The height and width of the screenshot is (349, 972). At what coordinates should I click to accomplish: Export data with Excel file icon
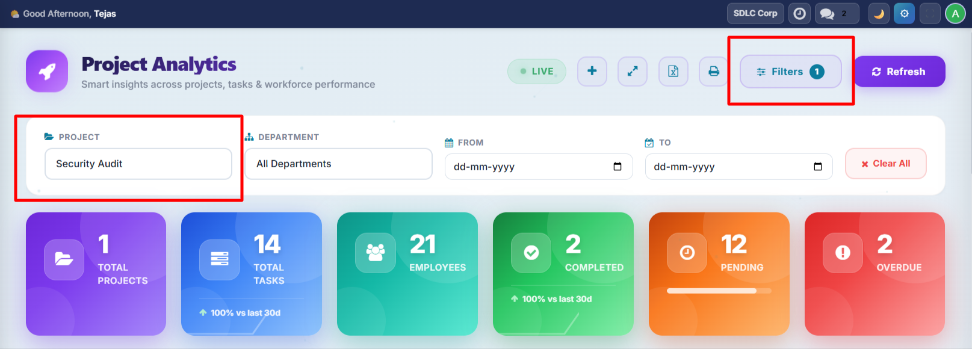point(673,72)
